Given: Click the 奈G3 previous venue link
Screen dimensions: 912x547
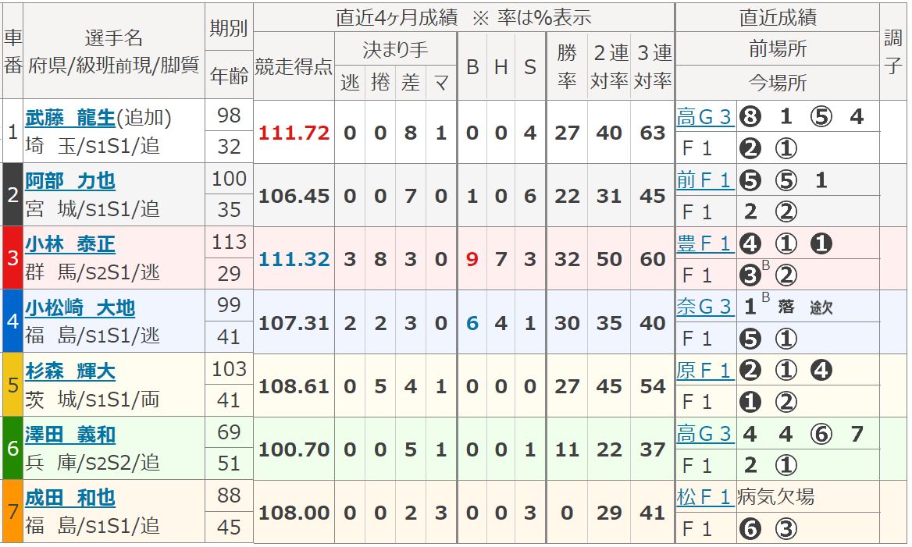Looking at the screenshot, I should coord(704,308).
